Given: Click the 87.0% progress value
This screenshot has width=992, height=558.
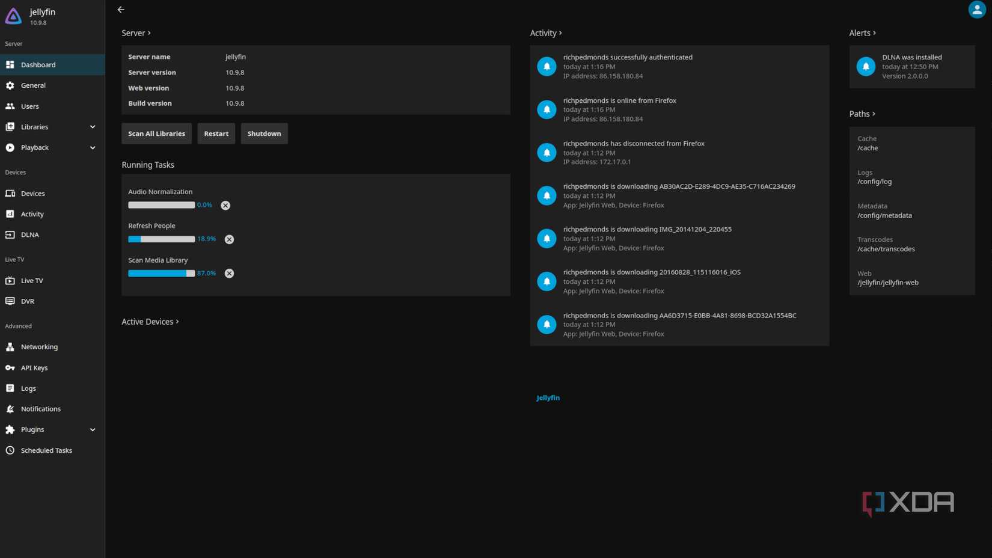Looking at the screenshot, I should click(x=206, y=274).
